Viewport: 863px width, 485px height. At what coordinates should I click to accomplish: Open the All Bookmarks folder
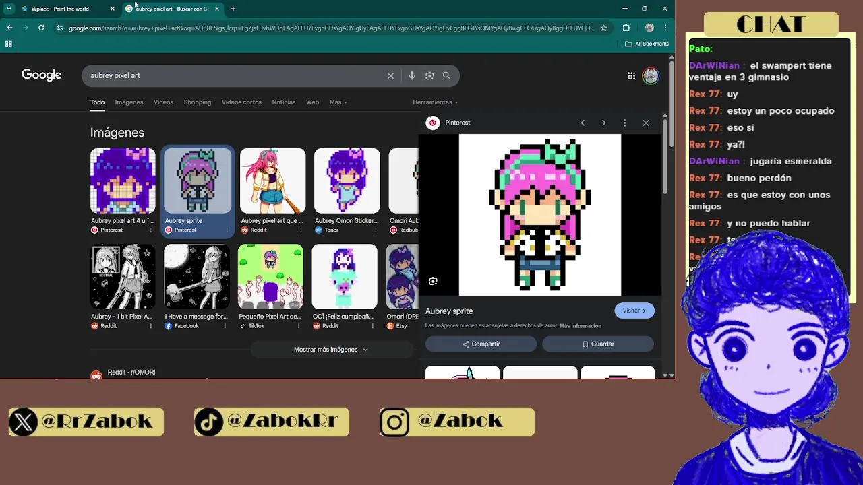coord(647,44)
